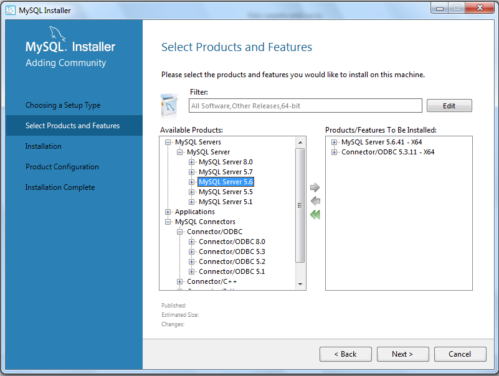The width and height of the screenshot is (499, 376).
Task: Select Connector/ODBC 8.0 in the tree
Action: 232,242
